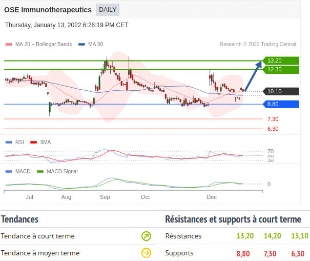Click the MACD zero level label

coord(269,184)
